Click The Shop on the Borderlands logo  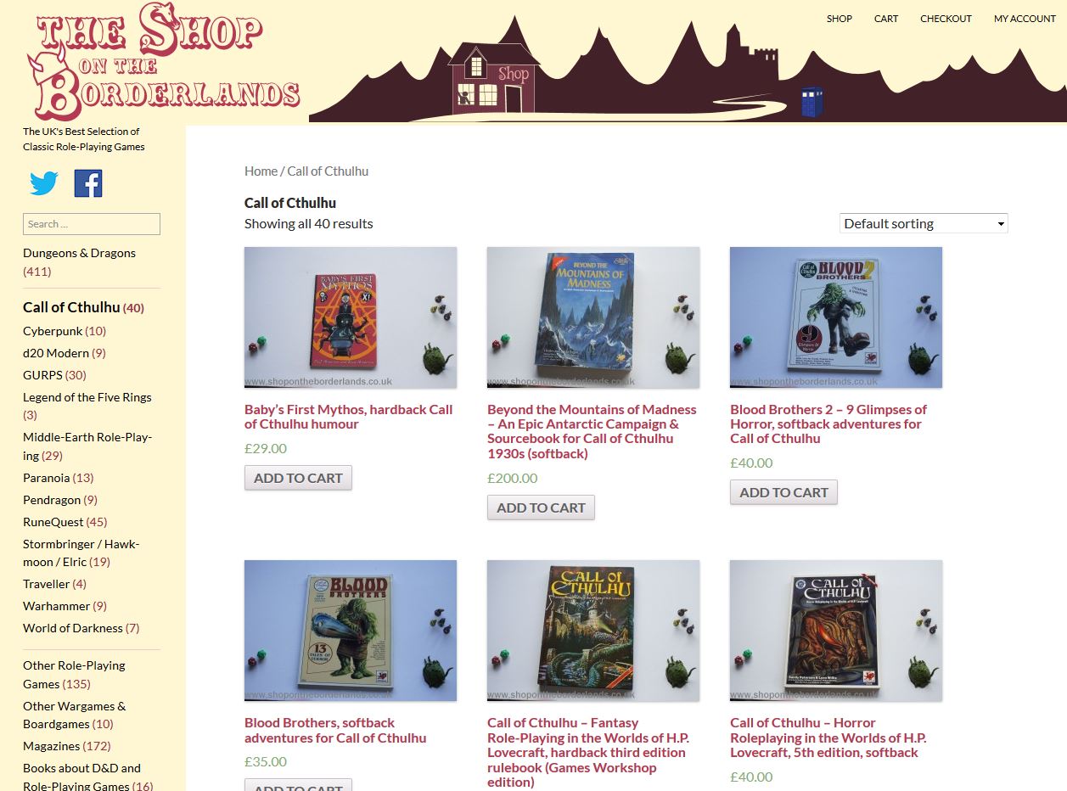click(x=163, y=61)
